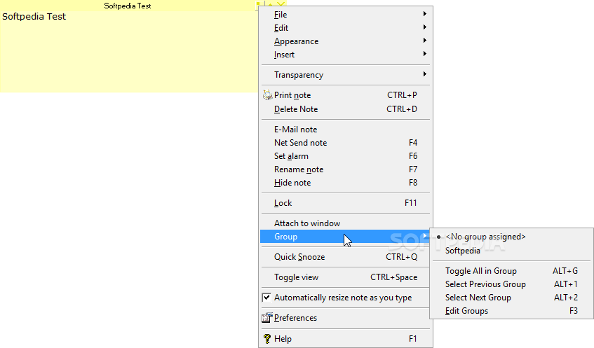Choose Net Send note
This screenshot has width=594, height=348.
click(345, 143)
